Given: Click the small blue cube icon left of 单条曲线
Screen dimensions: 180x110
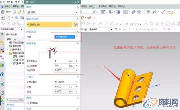Looking at the screenshot, I should [x=85, y=29].
